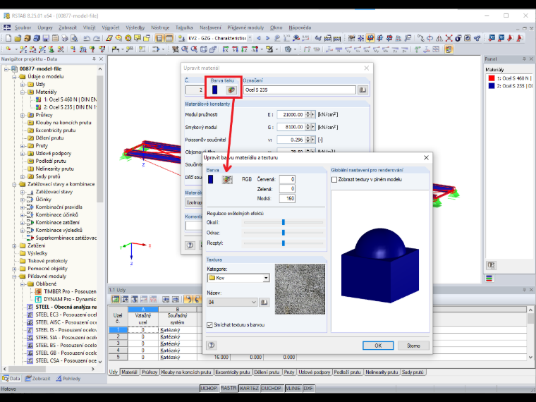Image resolution: width=536 pixels, height=402 pixels.
Task: Open the Výsledky menu
Action: pyautogui.click(x=135, y=28)
